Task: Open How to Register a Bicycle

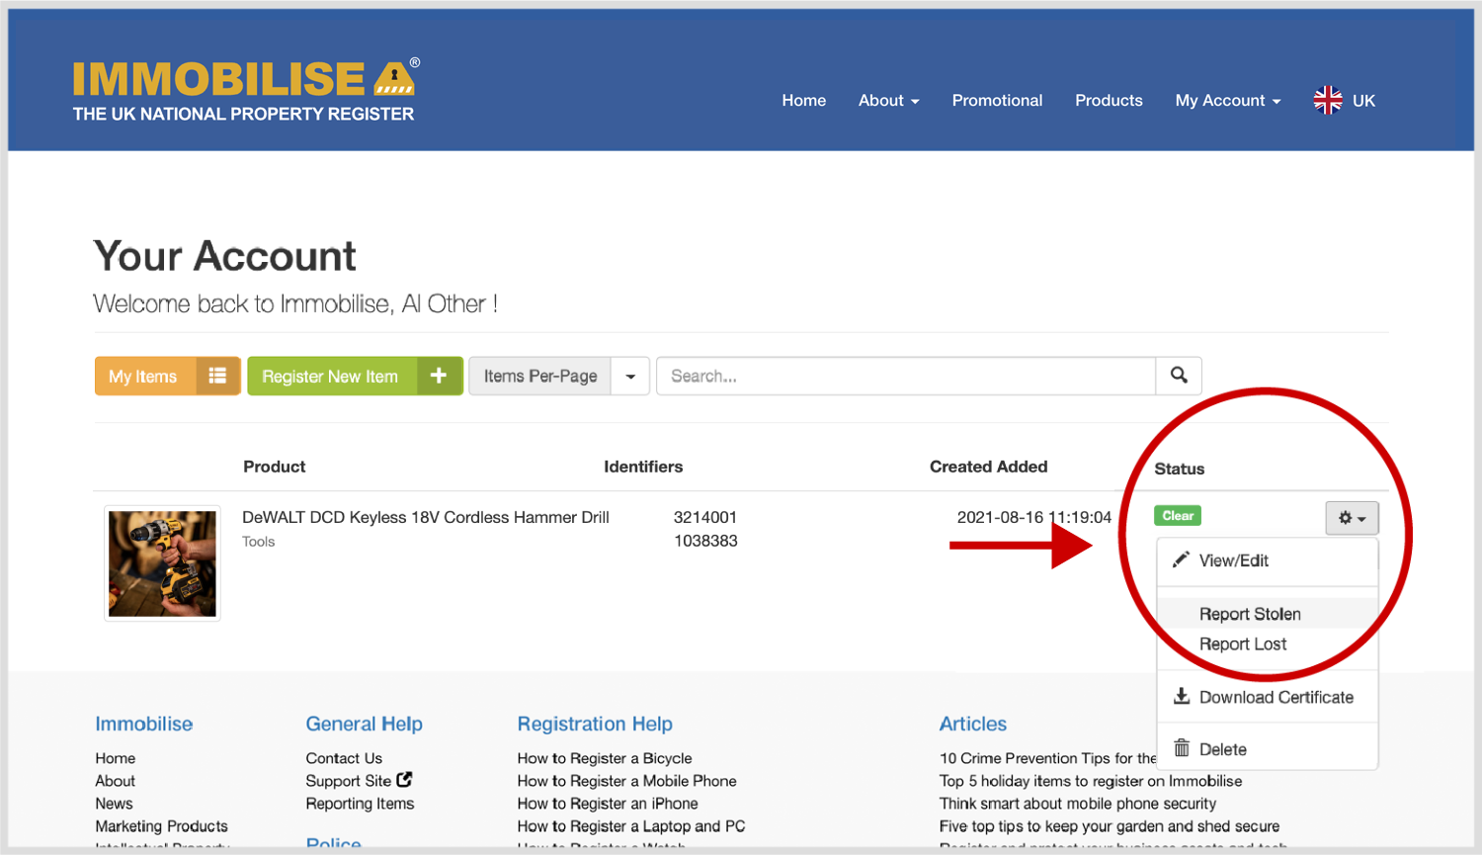Action: pos(605,758)
